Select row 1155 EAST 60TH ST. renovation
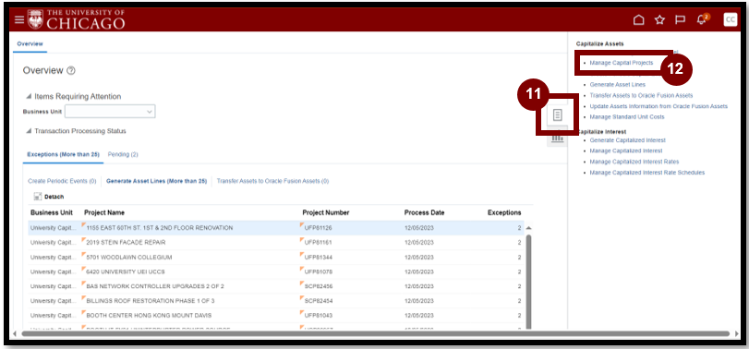 point(275,228)
